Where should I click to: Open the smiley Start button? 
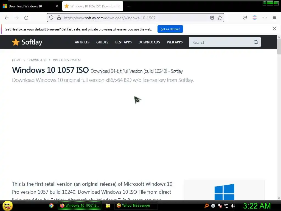pos(7,206)
